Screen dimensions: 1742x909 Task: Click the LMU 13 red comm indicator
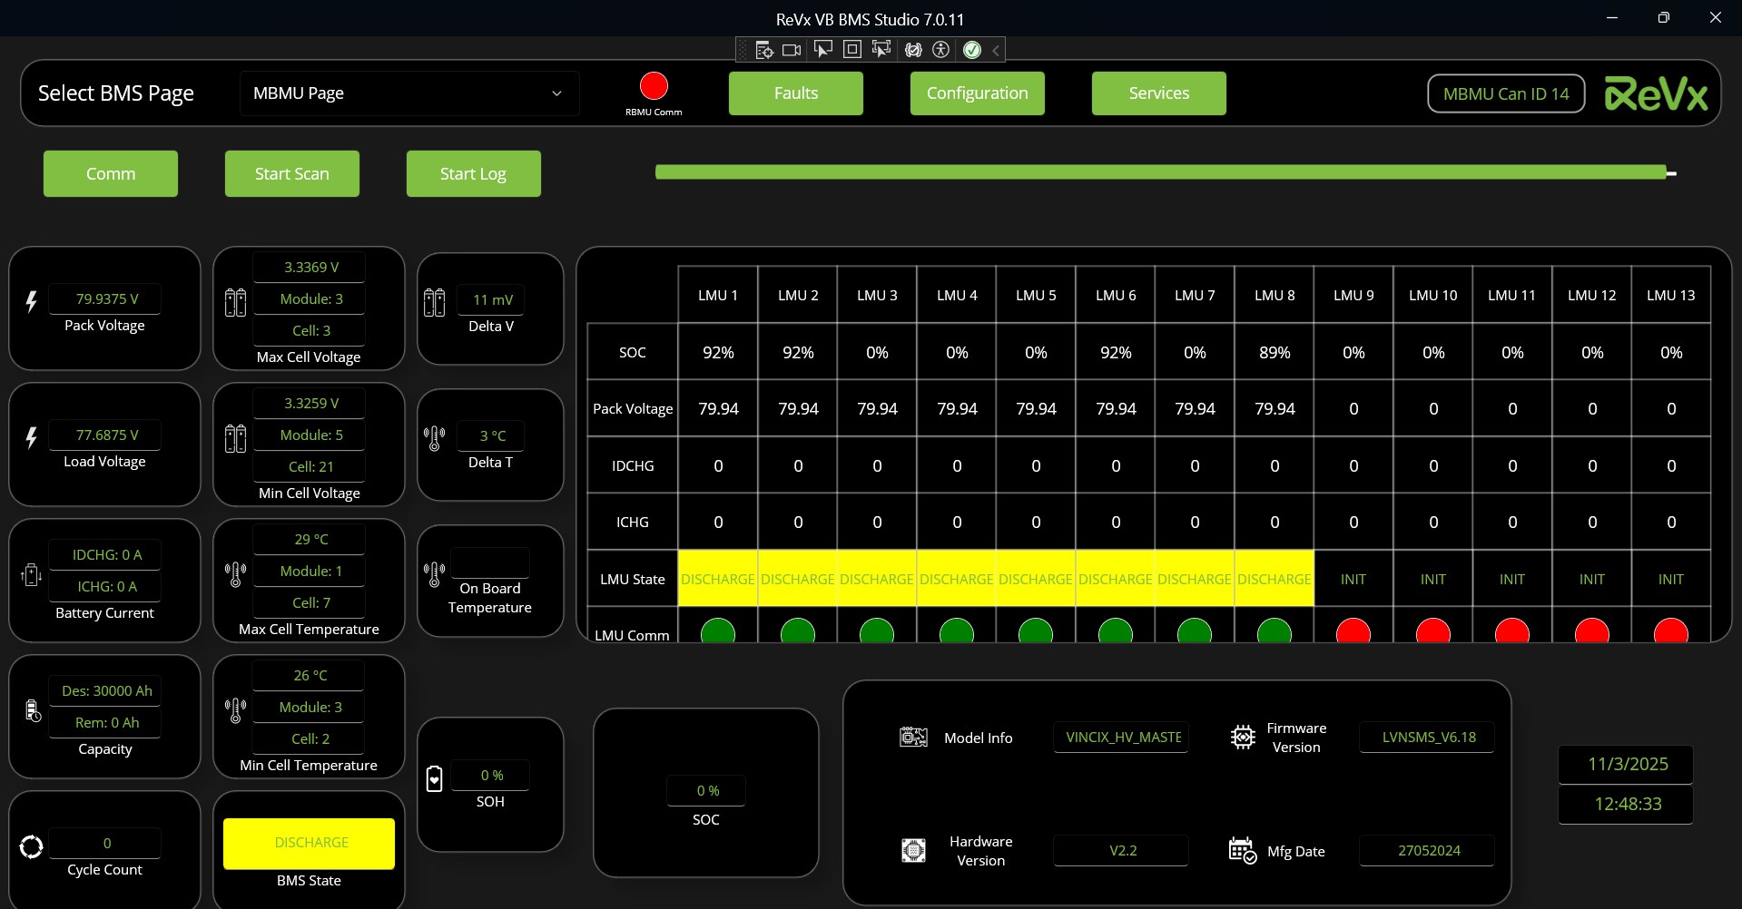[1671, 630]
